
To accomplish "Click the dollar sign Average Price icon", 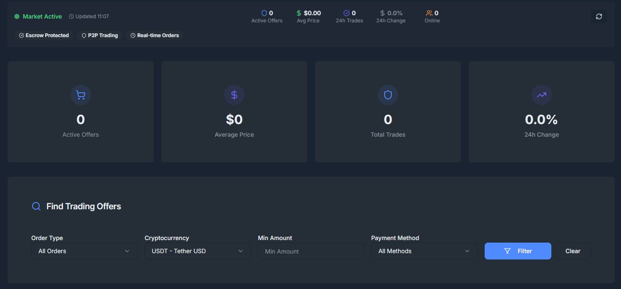I will click(x=234, y=95).
